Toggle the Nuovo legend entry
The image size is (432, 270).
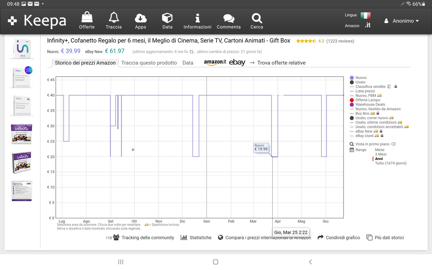coord(358,78)
